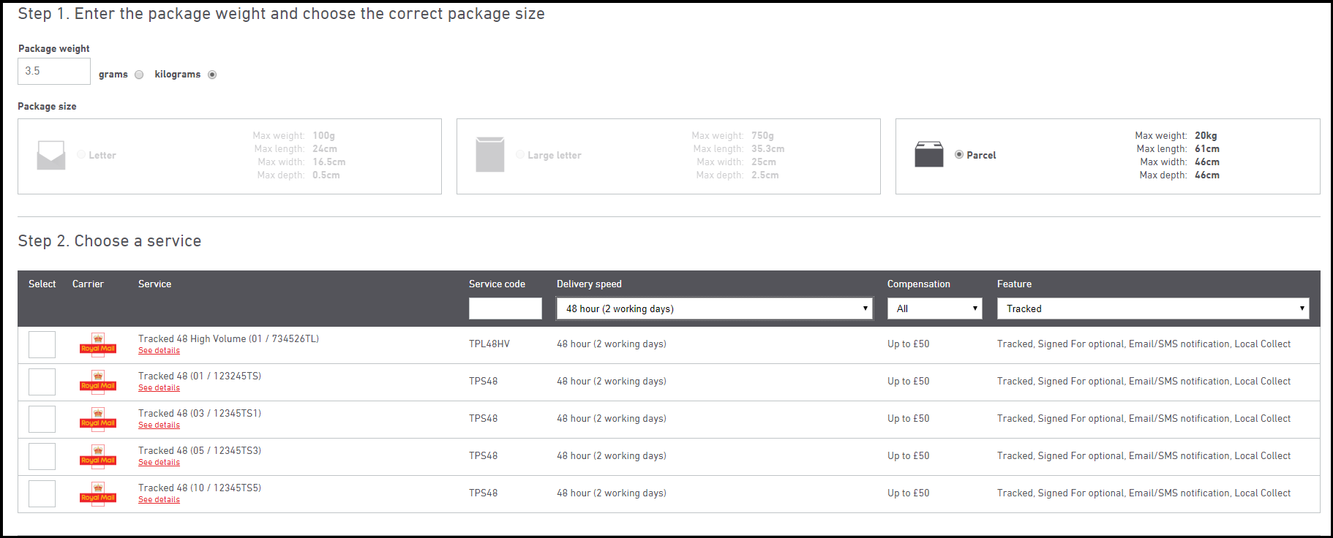
Task: Select the grams weight unit radio button
Action: click(139, 75)
